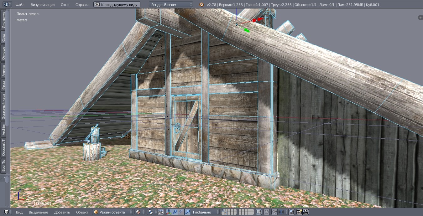Click the pivot point icon in viewport header

pyautogui.click(x=150, y=212)
